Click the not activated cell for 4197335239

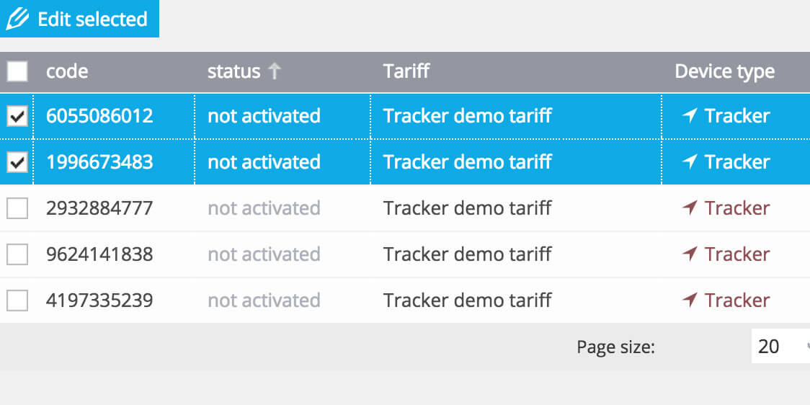tap(264, 301)
